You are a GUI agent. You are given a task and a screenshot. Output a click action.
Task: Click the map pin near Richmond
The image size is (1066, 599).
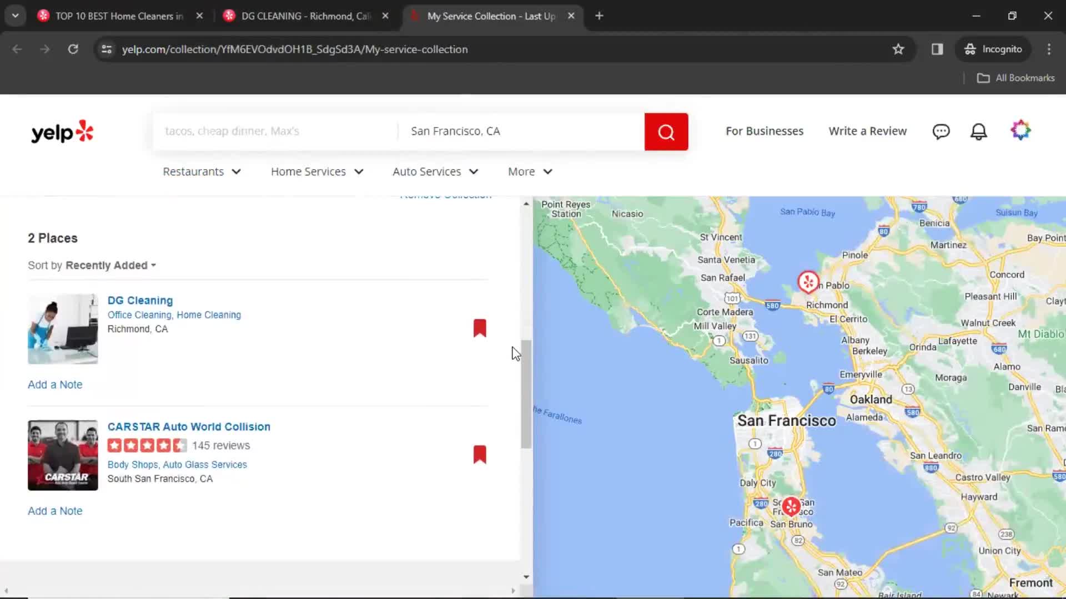pos(808,282)
